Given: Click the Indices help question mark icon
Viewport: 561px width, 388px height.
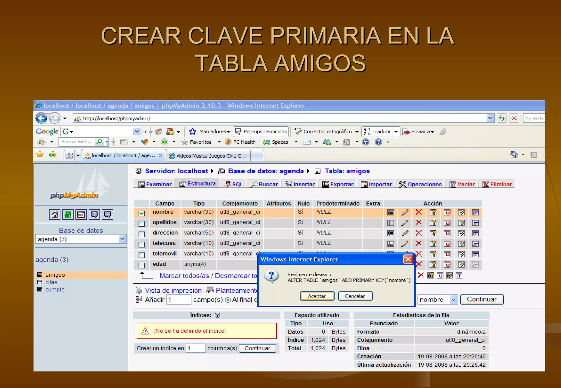Looking at the screenshot, I should (217, 315).
